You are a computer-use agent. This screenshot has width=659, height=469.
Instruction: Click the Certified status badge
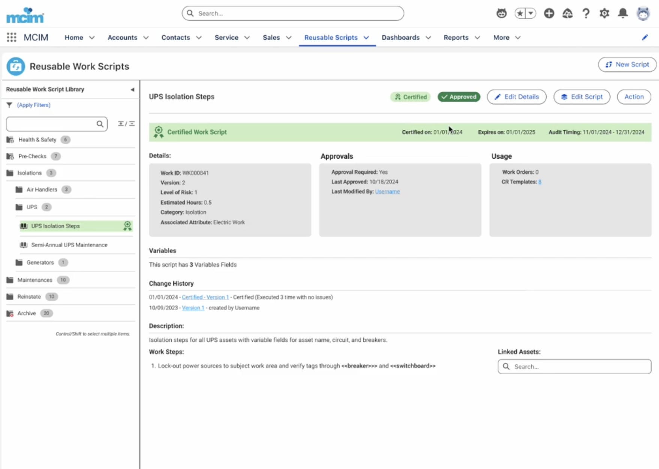[x=410, y=97]
